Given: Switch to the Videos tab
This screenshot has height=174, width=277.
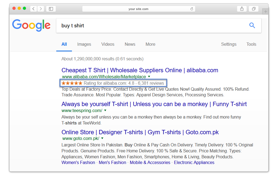Looking at the screenshot, I should coord(108,44).
